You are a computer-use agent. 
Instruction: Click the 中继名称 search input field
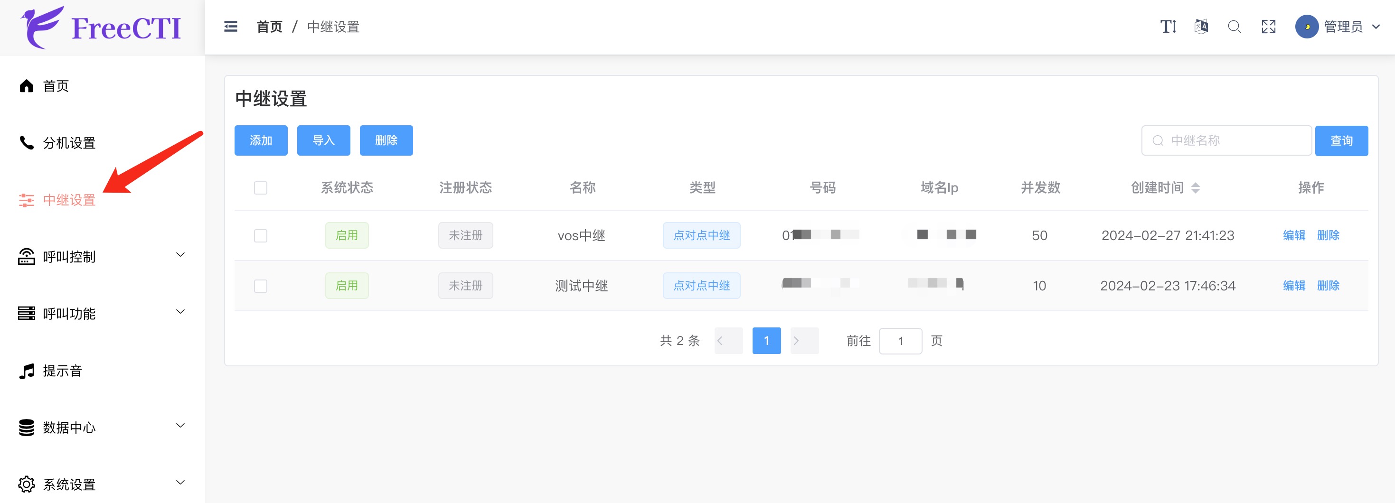point(1226,140)
